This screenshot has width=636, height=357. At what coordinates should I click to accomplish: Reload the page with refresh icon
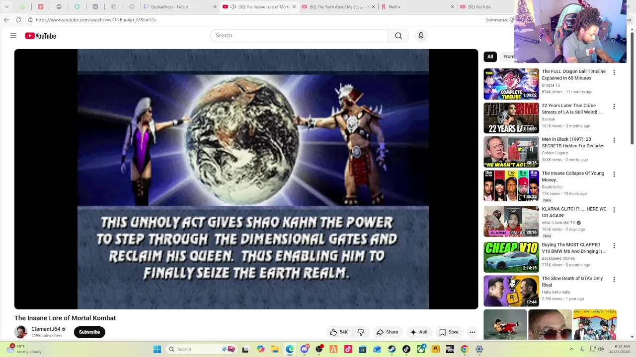18,20
